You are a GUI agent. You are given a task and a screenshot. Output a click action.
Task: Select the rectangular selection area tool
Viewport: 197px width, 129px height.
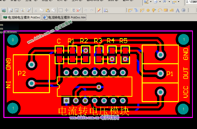(x=61, y=10)
